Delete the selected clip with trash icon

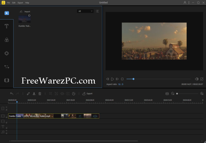[40, 94]
